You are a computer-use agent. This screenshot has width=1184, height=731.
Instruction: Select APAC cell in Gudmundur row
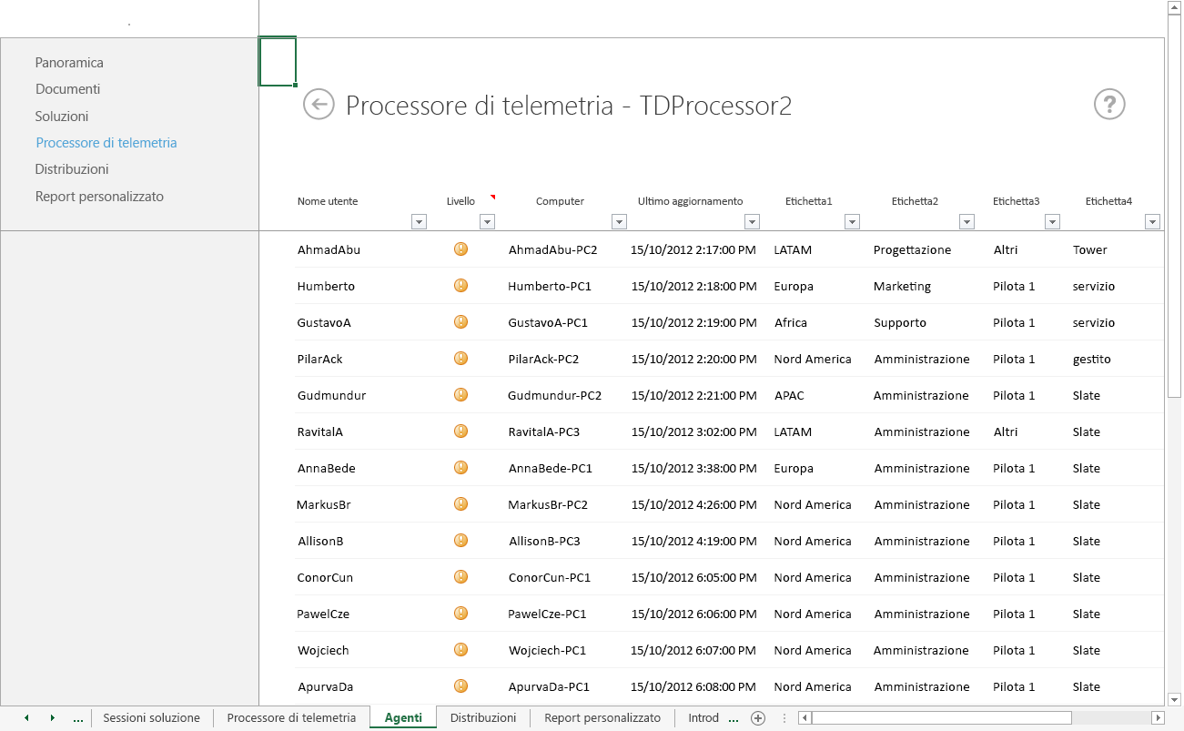[x=789, y=395]
